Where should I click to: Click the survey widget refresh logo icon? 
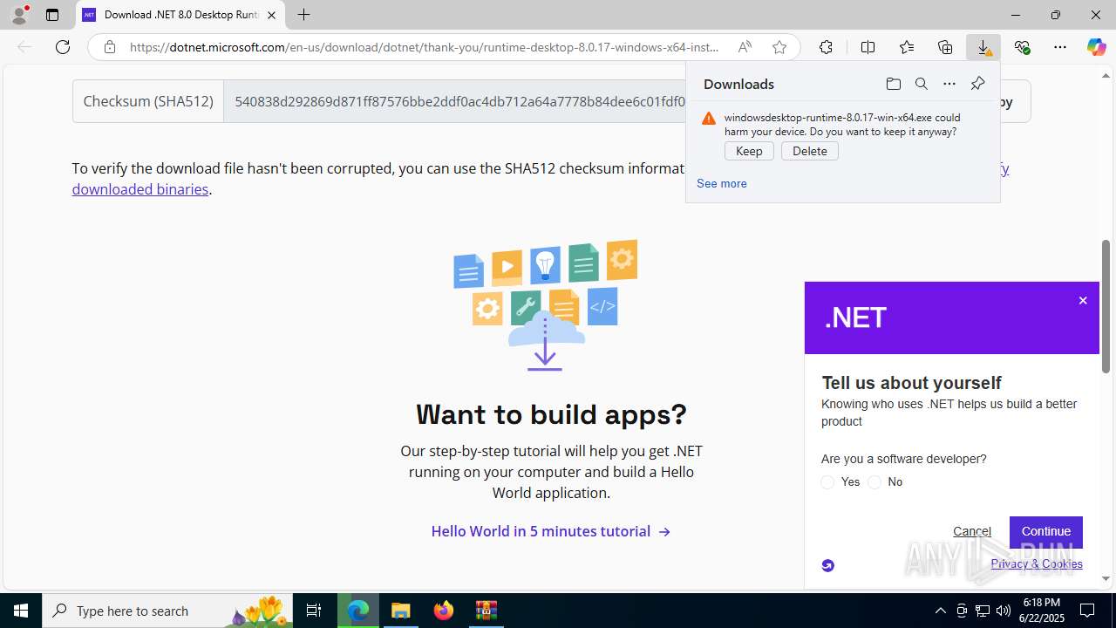[828, 565]
